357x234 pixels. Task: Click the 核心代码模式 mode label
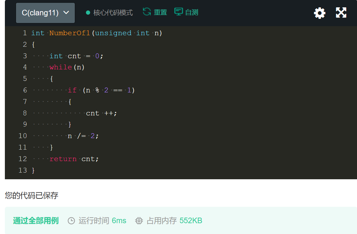click(113, 13)
